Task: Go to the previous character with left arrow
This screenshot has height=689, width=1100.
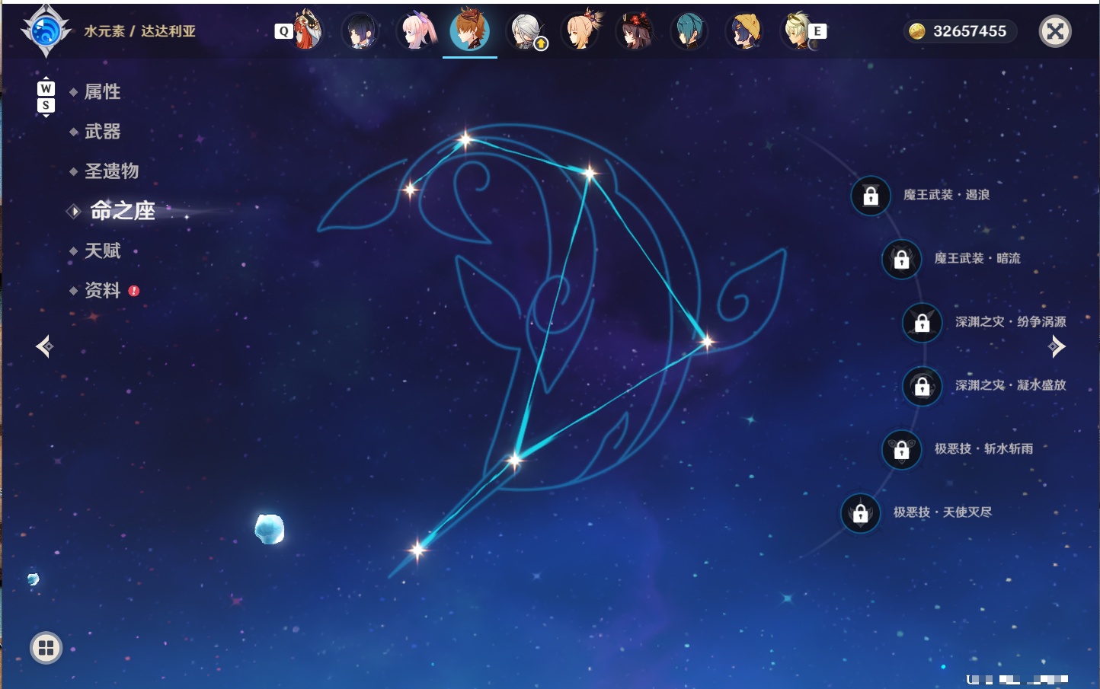Action: [x=45, y=346]
